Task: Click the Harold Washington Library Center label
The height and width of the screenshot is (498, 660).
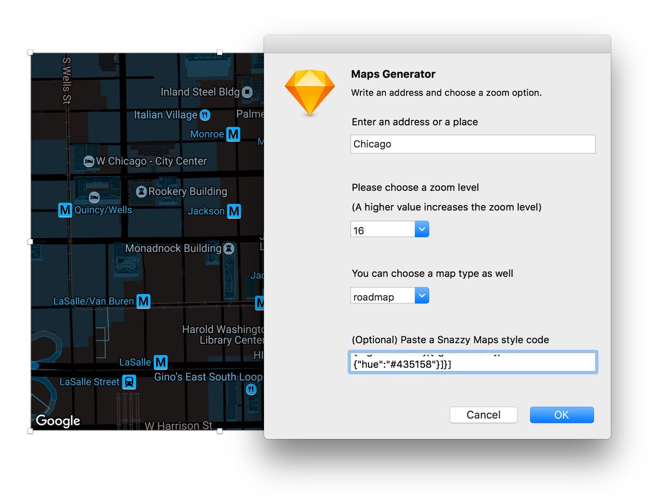Action: (223, 335)
